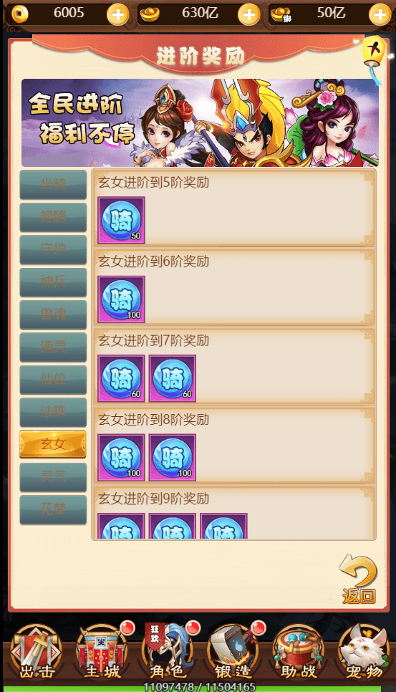Add bound ingots plus next to 50亿
The image size is (396, 692).
pyautogui.click(x=380, y=15)
